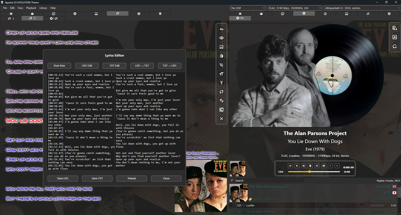The width and height of the screenshot is (401, 215).
Task: Switch to the music note tab 1
Action: point(11,18)
